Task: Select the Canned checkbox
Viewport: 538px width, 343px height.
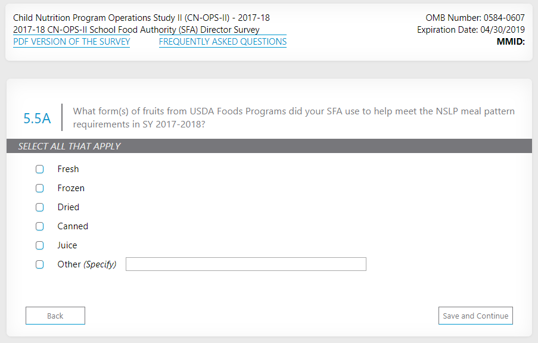Action: 40,226
